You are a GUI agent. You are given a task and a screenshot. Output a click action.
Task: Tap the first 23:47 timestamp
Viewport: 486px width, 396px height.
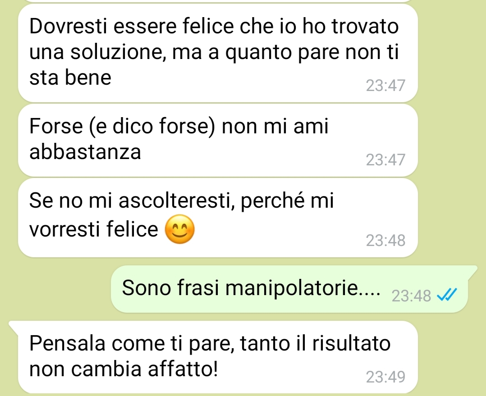pos(385,86)
